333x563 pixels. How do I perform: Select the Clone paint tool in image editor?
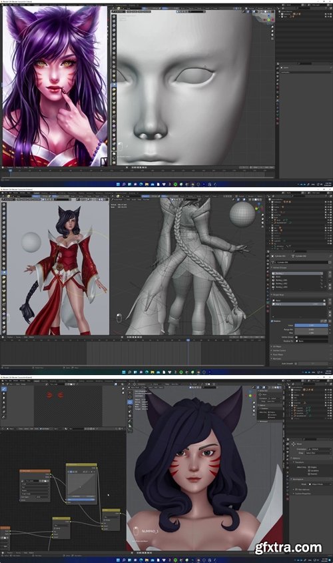coord(4,403)
